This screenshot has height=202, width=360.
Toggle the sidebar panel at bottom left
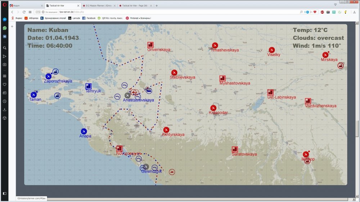pos(5,193)
